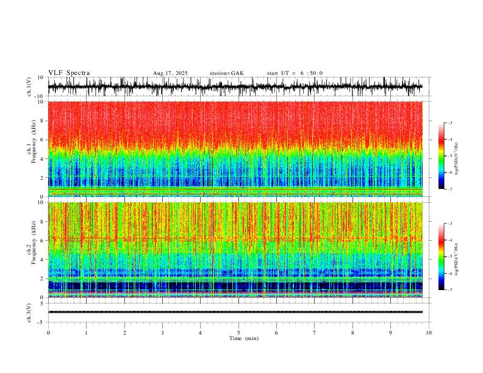
Task: Click the ch.2 PSD color scale bar
Action: (441, 257)
